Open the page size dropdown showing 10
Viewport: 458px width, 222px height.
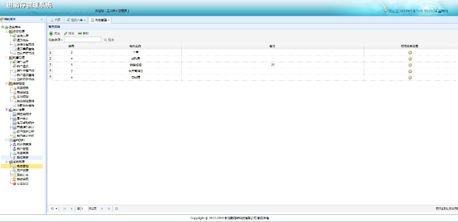[54, 209]
